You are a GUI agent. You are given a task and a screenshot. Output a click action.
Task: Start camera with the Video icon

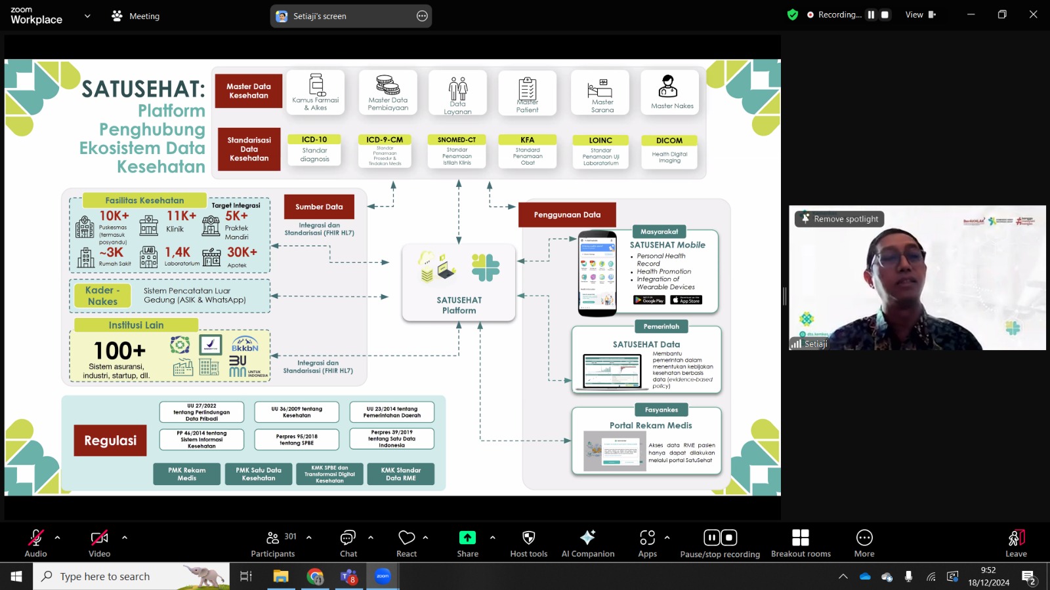click(99, 538)
